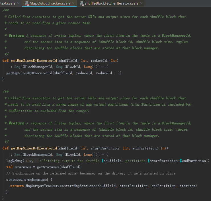
Task: Click '$shuffleId' interpolation in log string
Action: [x=112, y=161]
